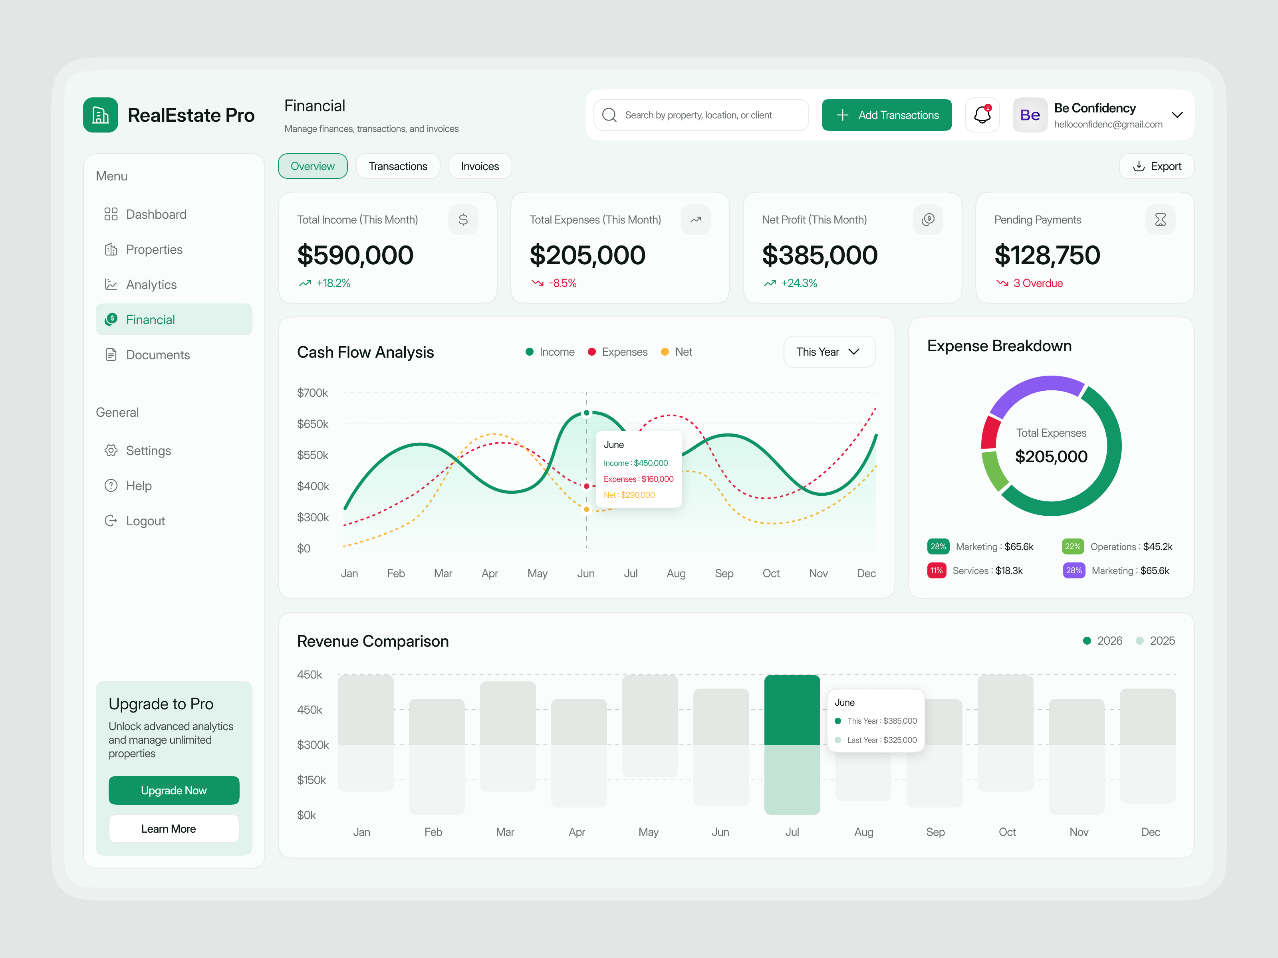Open Analytics using the chart icon
Viewport: 1278px width, 958px height.
pos(111,284)
